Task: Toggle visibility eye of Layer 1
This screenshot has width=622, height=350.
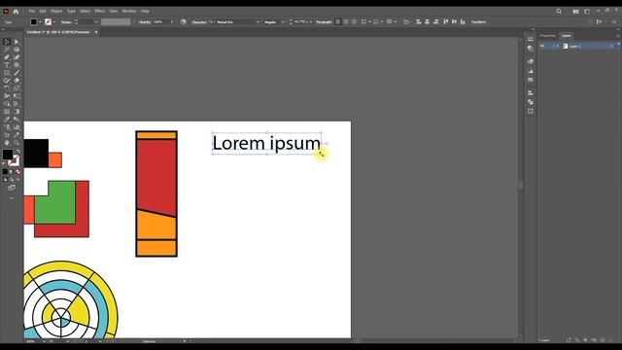Action: pyautogui.click(x=542, y=46)
